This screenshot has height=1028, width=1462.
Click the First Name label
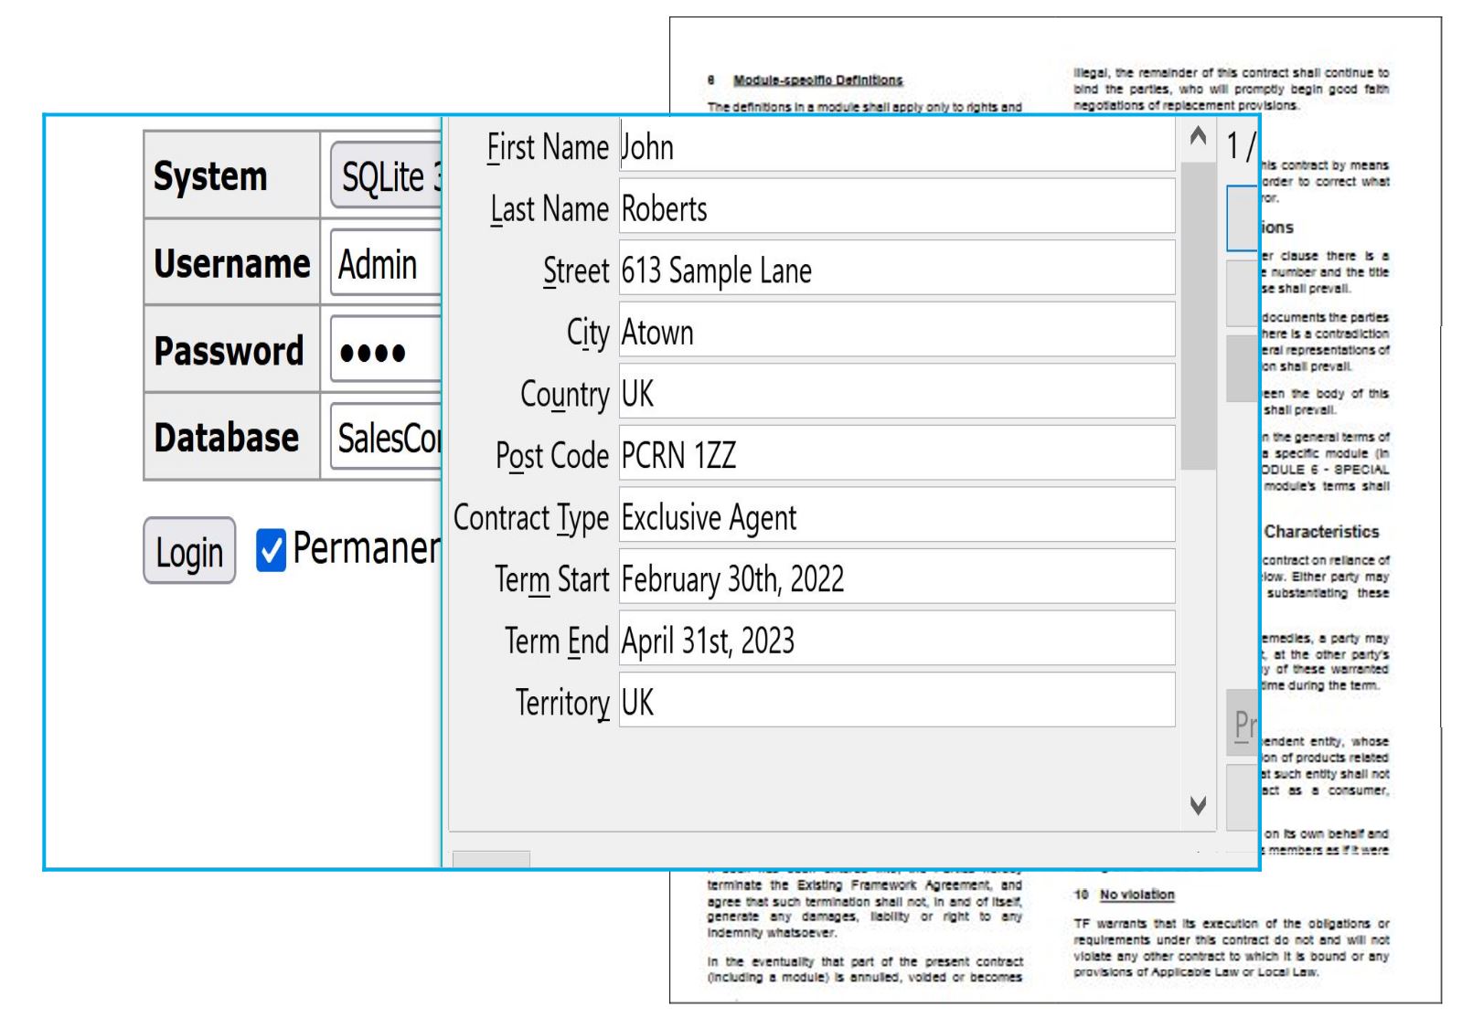pyautogui.click(x=547, y=147)
